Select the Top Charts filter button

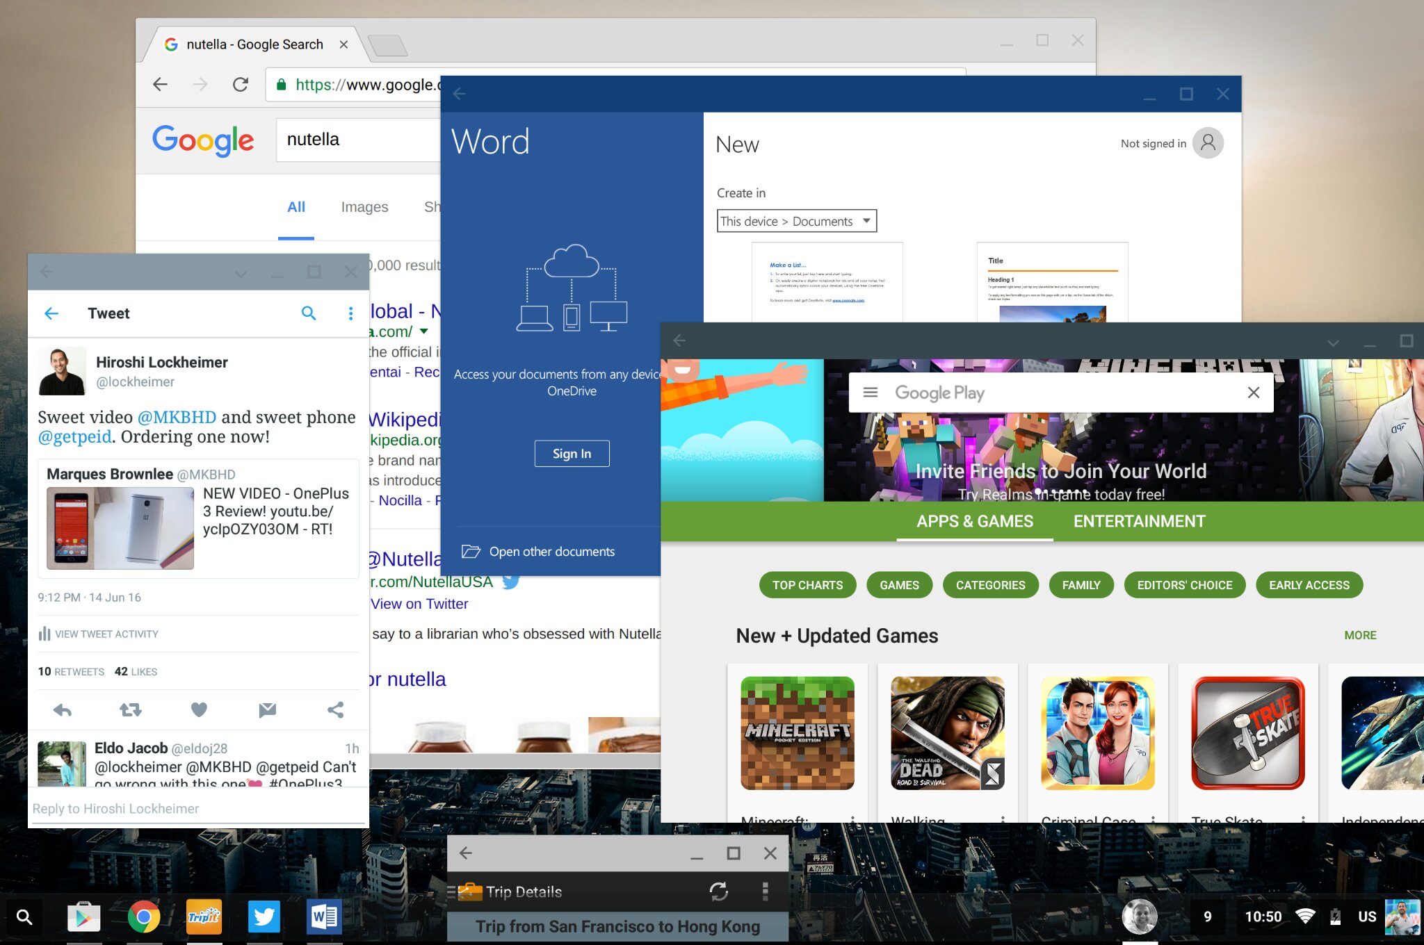pyautogui.click(x=807, y=585)
